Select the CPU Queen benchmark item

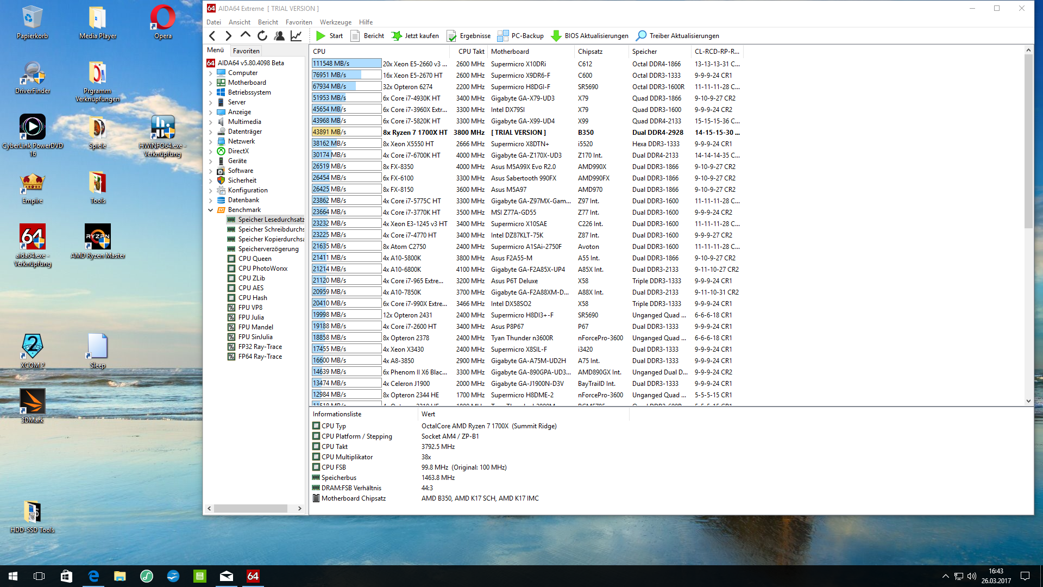click(x=254, y=259)
